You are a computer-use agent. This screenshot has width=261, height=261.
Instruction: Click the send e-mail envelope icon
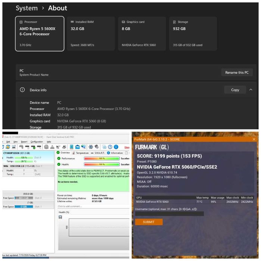[x=77, y=147]
